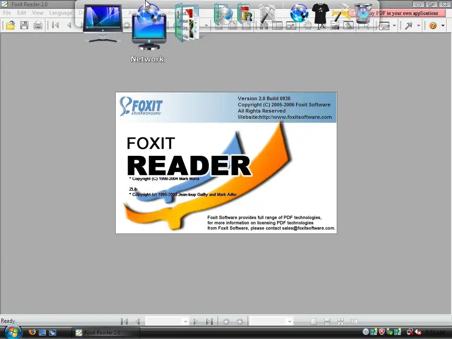This screenshot has width=452, height=339.
Task: Select the Typewriter tool icon
Action: click(384, 26)
